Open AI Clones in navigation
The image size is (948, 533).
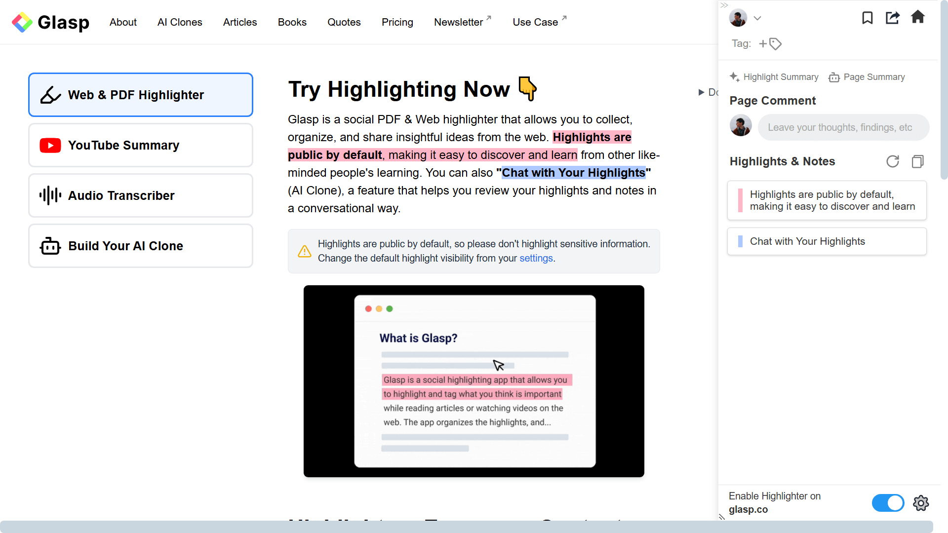tap(180, 22)
